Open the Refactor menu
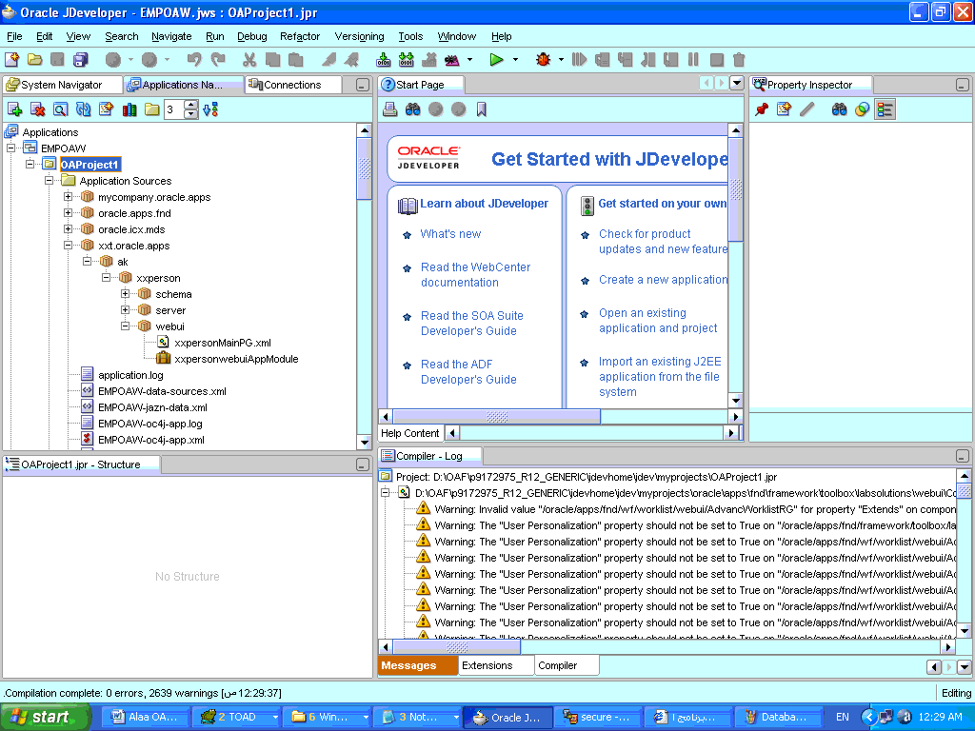Viewport: 975px width, 731px height. pyautogui.click(x=300, y=37)
